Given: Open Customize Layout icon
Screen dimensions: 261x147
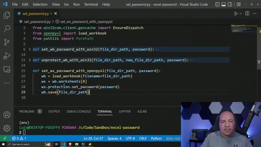Looking at the screenshot, I should tap(239, 4).
